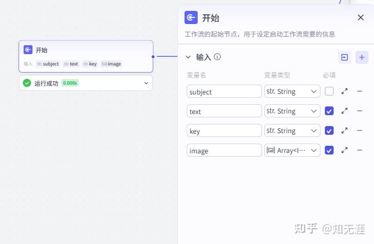Click the text tag on the Start node
Screen dimensions: 374x244
(x=71, y=64)
